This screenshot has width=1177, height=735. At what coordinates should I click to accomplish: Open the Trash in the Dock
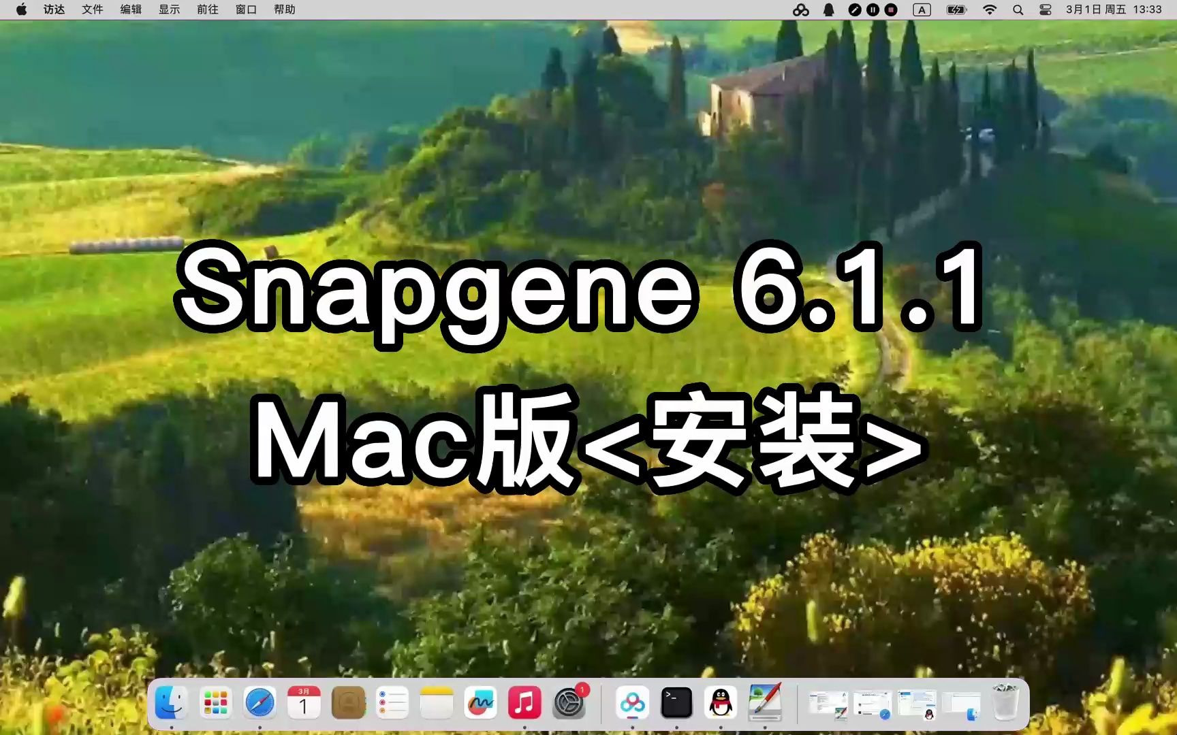(x=1005, y=702)
